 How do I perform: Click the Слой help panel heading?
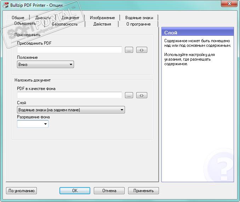coord(171,33)
